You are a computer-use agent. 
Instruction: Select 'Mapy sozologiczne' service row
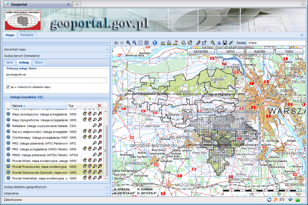(x=54, y=114)
